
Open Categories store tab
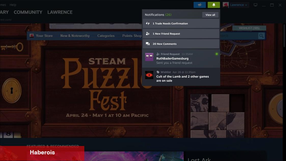(106, 36)
